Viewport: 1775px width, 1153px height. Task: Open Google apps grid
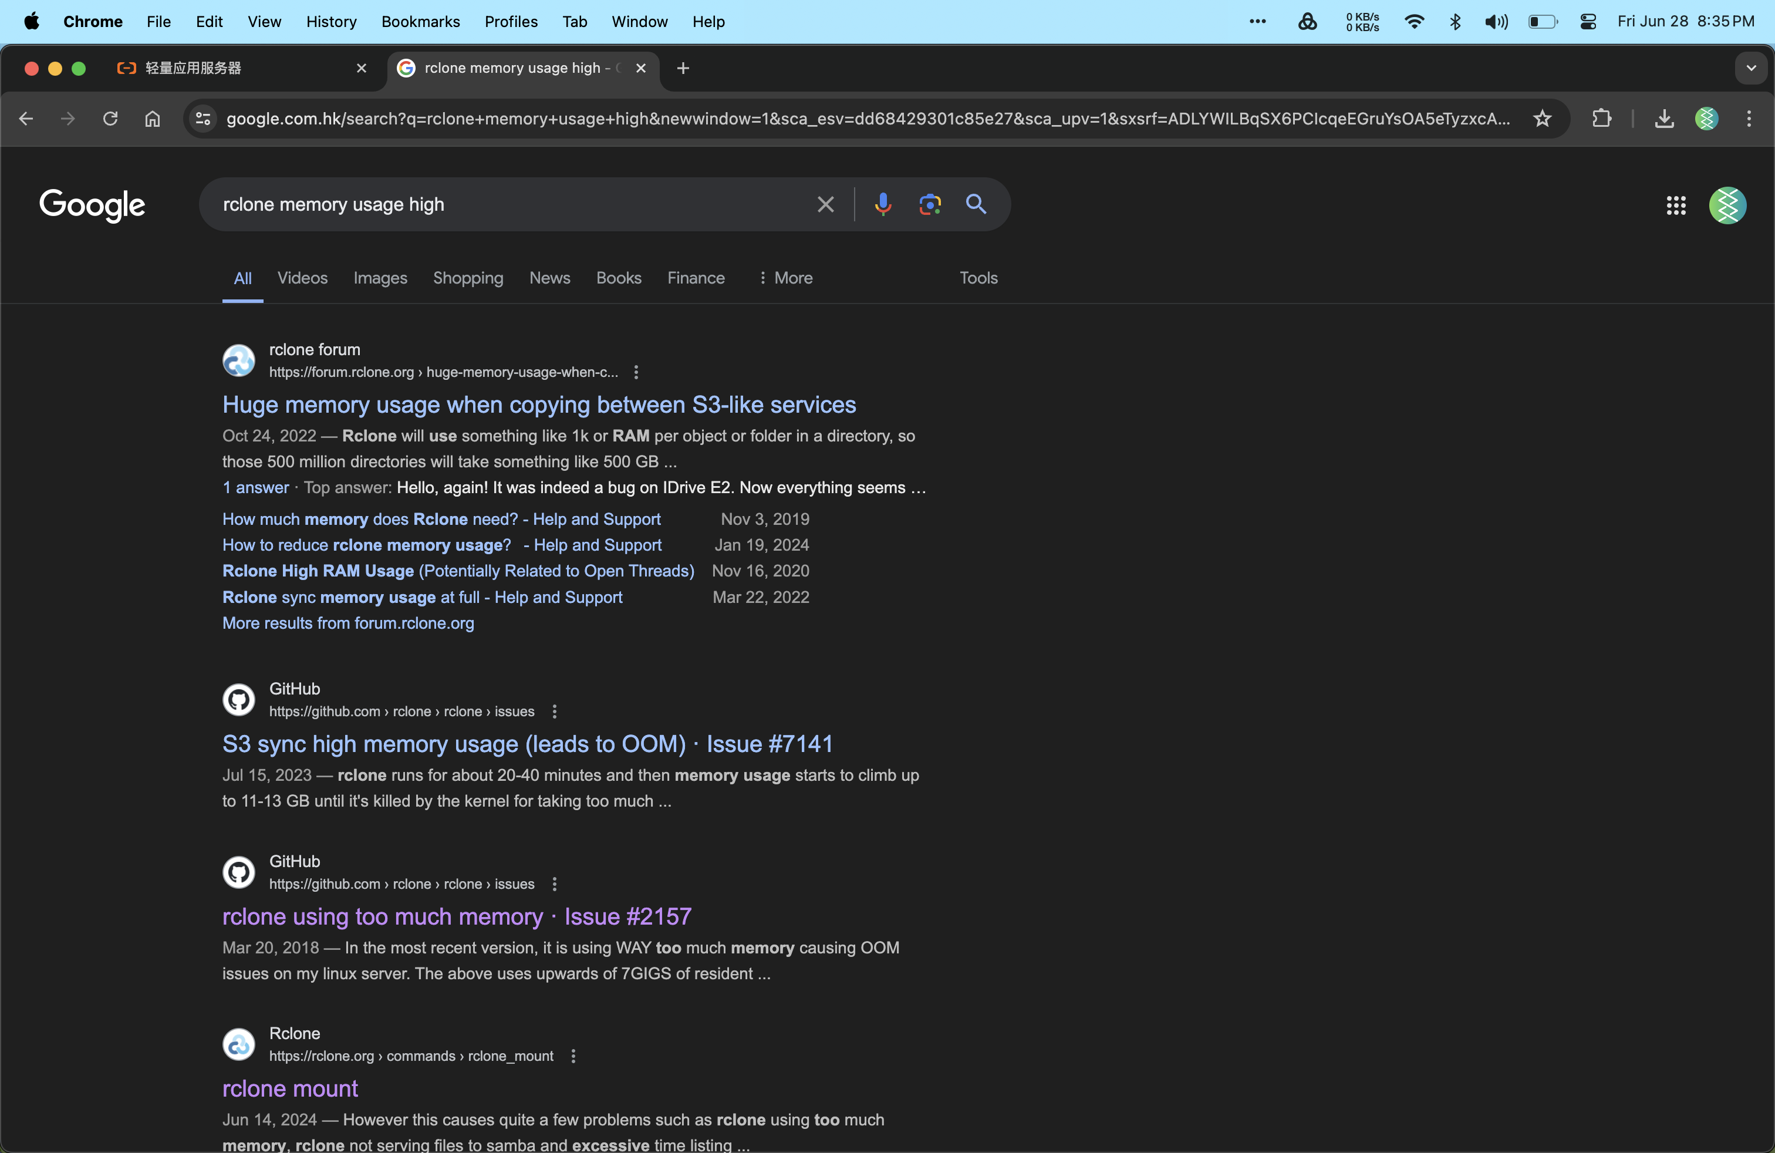tap(1676, 205)
